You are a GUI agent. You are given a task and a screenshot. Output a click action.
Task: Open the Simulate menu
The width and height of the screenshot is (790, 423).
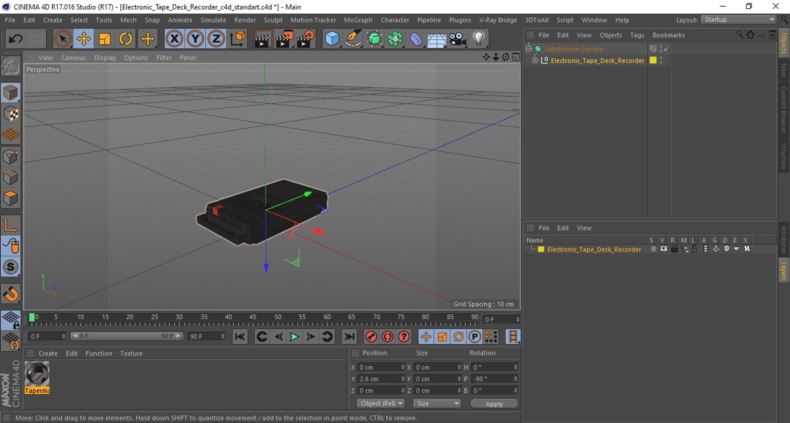(213, 20)
